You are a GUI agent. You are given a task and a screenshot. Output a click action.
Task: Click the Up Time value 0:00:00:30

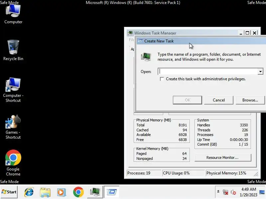pos(239,140)
